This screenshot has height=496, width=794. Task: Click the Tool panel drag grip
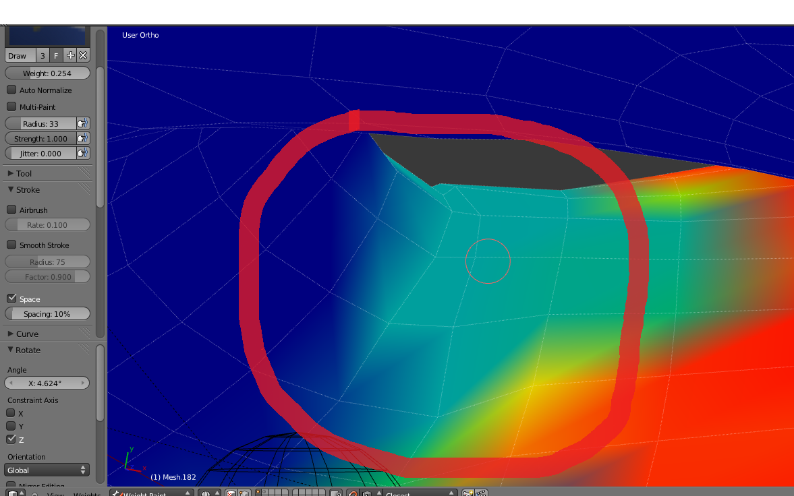(x=84, y=173)
